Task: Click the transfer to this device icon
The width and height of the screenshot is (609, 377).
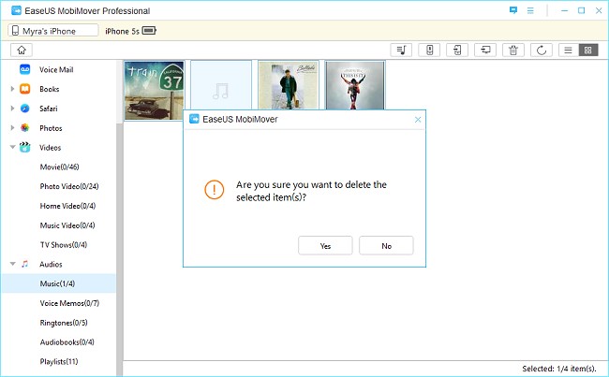Action: point(429,50)
